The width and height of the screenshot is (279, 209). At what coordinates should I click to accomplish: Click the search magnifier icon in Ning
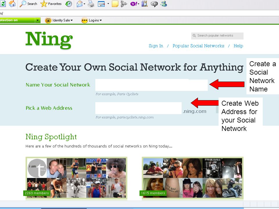click(x=194, y=36)
